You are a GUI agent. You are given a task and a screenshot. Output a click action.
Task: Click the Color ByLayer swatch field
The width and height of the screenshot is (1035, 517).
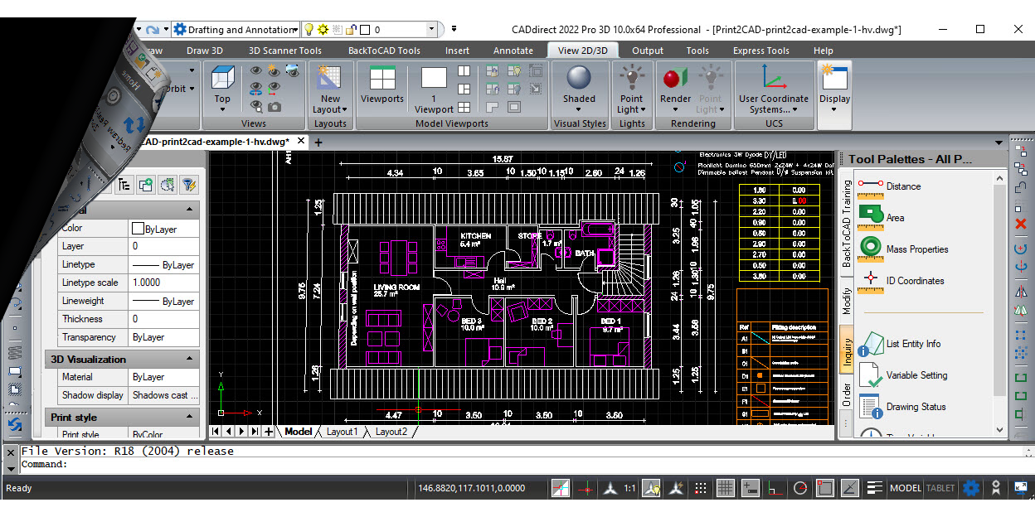163,229
